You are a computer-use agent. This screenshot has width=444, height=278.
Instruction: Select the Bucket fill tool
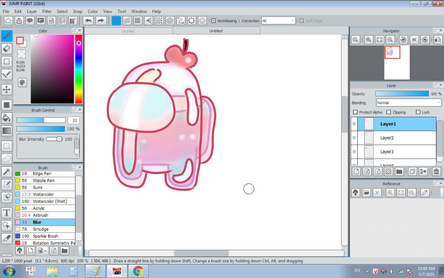pos(7,118)
